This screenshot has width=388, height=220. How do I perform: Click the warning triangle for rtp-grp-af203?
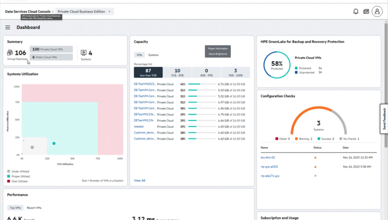[x=315, y=167]
